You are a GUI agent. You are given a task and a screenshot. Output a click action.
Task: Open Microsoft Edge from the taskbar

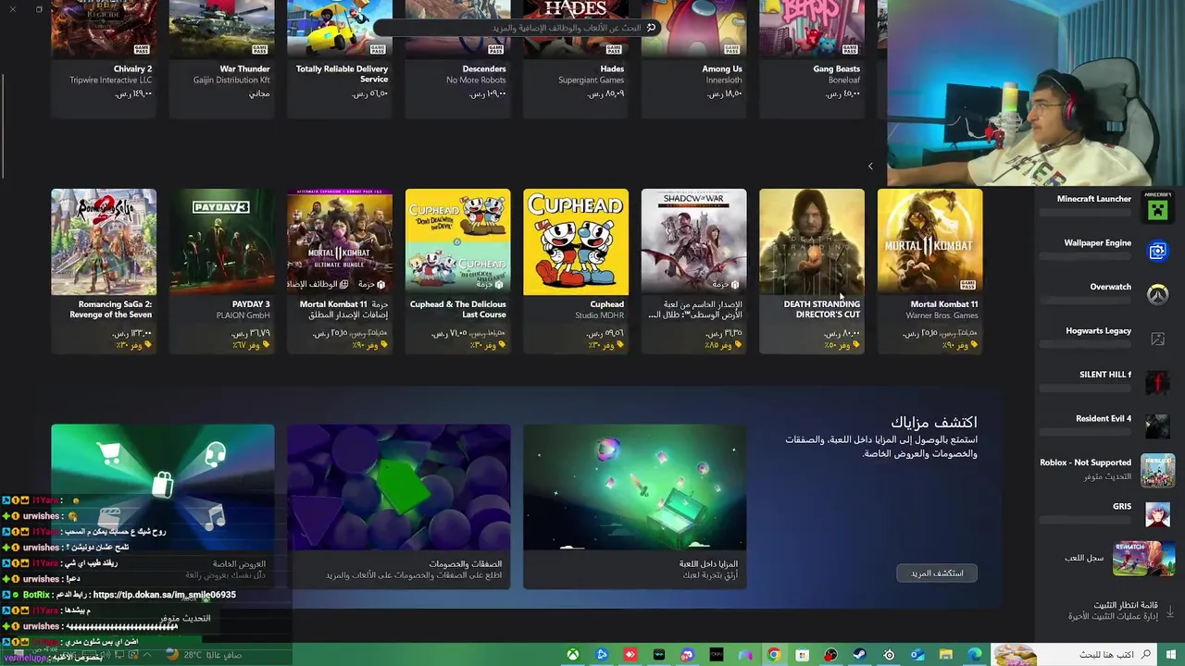(975, 655)
